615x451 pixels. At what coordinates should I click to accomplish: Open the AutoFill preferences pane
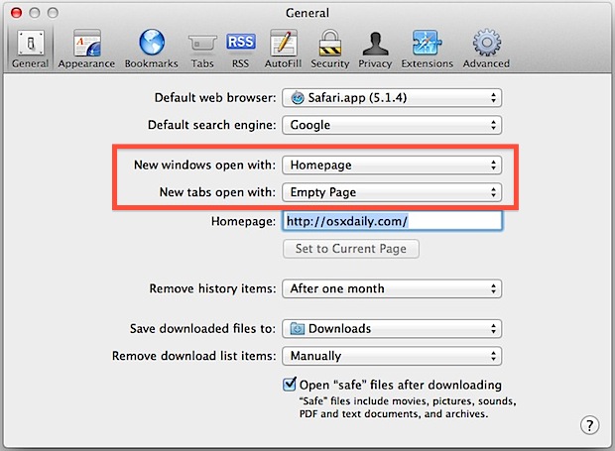(283, 49)
